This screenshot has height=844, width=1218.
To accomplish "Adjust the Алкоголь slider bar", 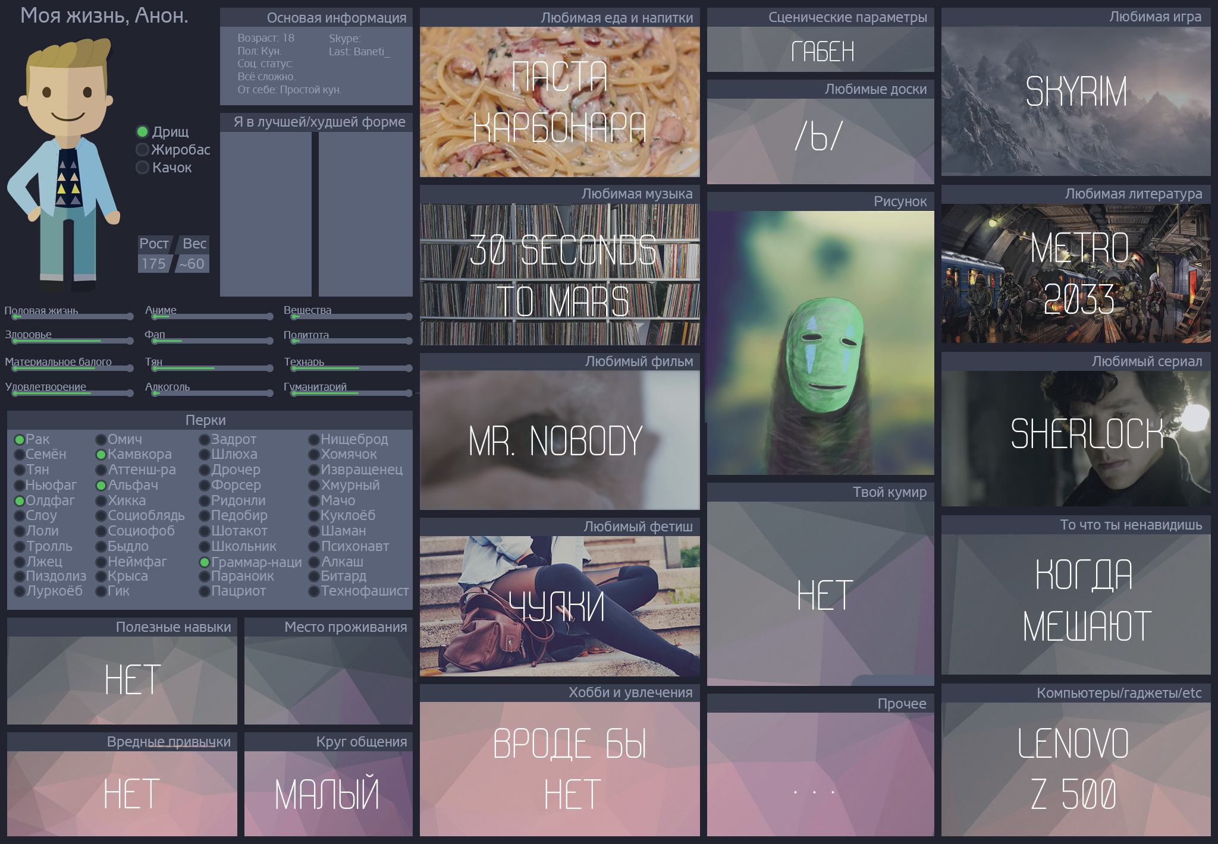I will click(x=211, y=393).
